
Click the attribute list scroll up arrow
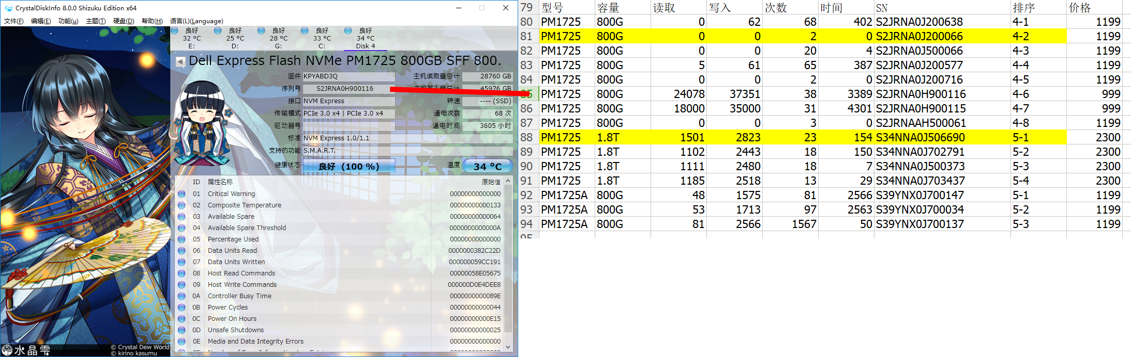(508, 181)
